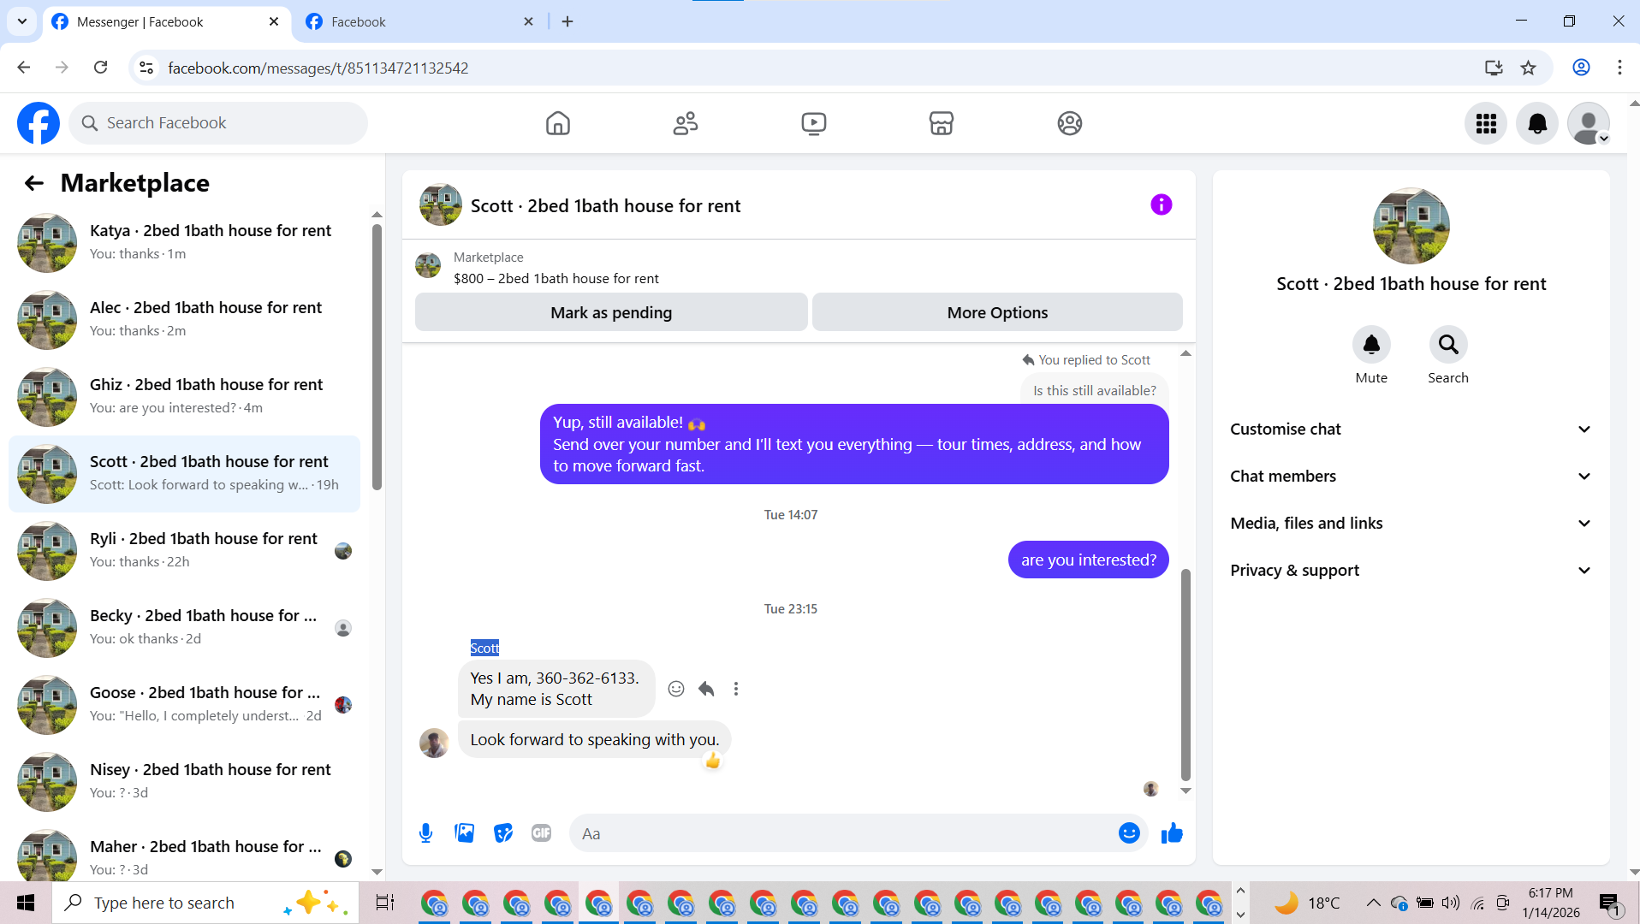Screen dimensions: 1640x924
Task: Open the account profile avatar menu
Action: (x=1589, y=123)
